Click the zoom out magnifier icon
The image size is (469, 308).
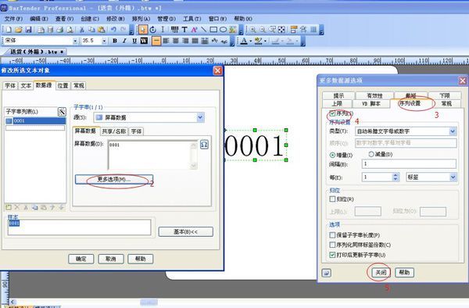tap(263, 30)
